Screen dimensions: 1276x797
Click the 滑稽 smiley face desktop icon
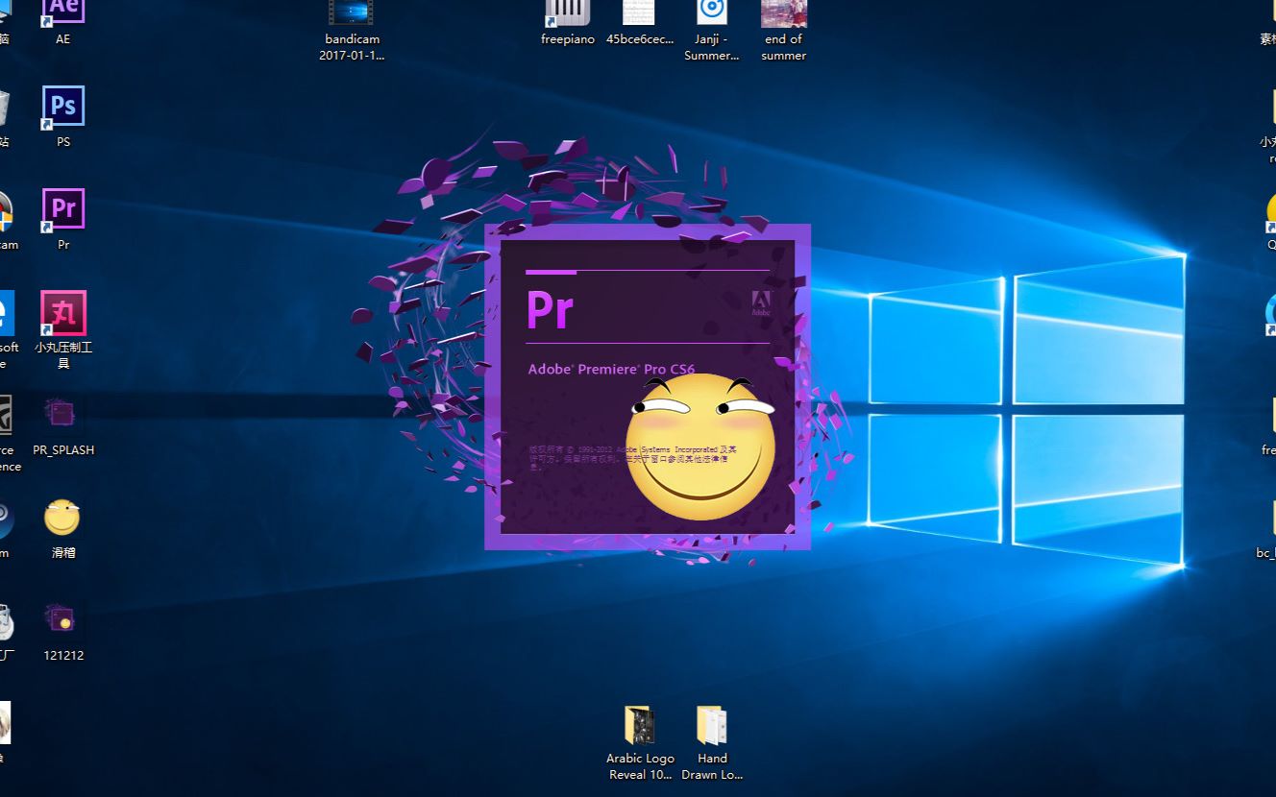pos(63,528)
